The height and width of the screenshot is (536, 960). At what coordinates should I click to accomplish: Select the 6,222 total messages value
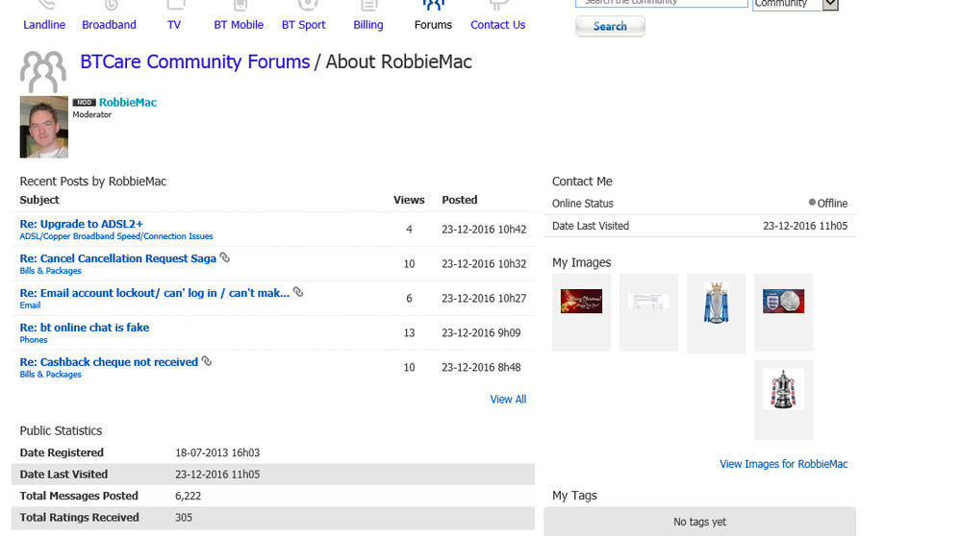[188, 496]
